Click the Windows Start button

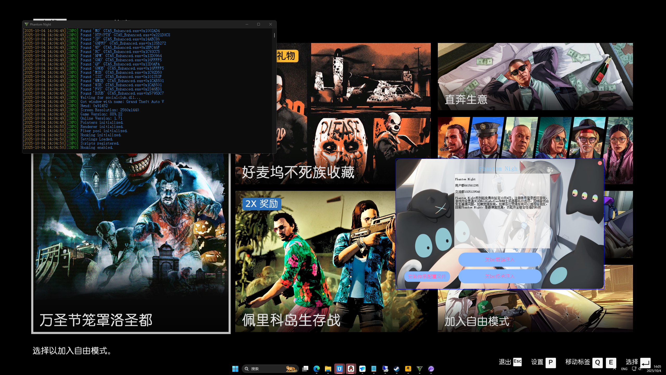[x=235, y=369]
